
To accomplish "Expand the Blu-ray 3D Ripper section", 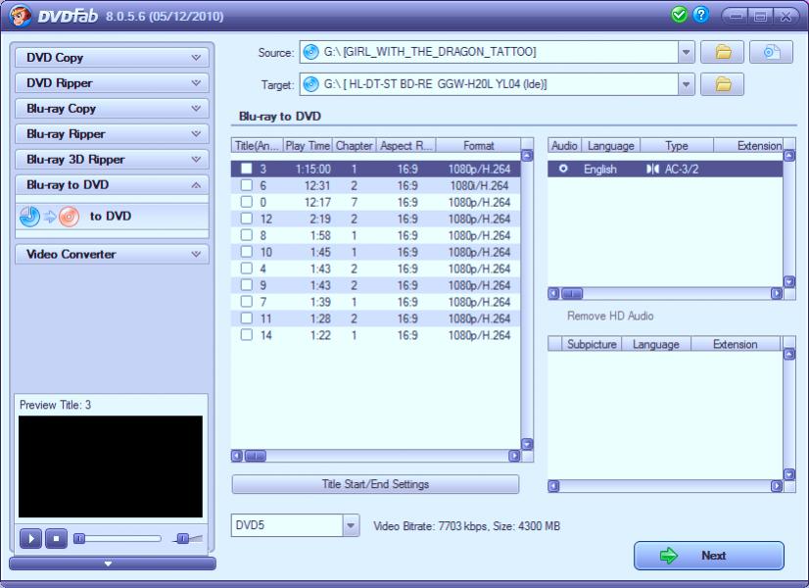I will pyautogui.click(x=112, y=159).
